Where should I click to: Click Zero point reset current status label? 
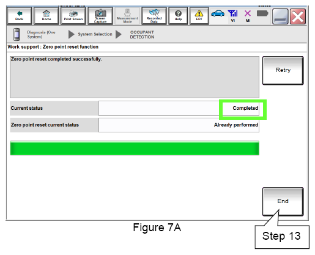(45, 125)
